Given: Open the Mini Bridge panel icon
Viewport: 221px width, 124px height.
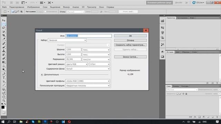Looking at the screenshot, I should [163, 21].
